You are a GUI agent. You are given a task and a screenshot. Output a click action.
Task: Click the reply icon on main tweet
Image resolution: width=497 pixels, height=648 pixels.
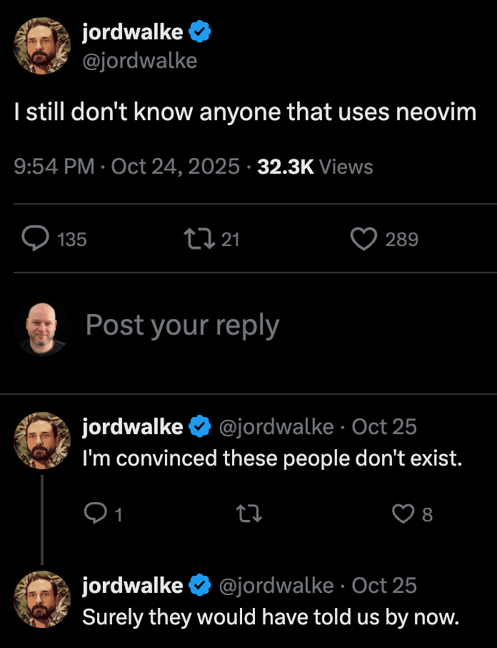(34, 239)
